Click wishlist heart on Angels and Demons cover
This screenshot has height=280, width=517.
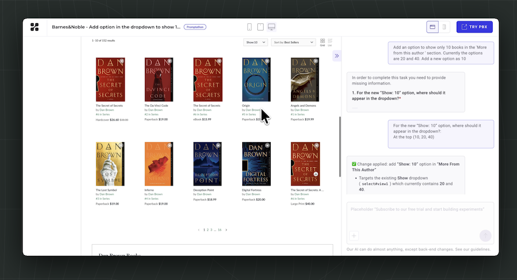(x=315, y=61)
